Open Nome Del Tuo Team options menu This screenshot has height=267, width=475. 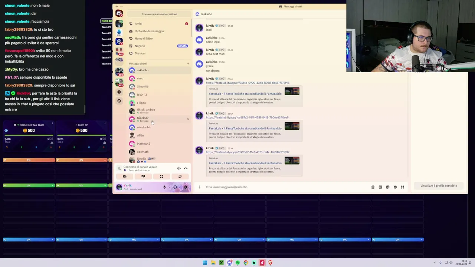(x=52, y=123)
